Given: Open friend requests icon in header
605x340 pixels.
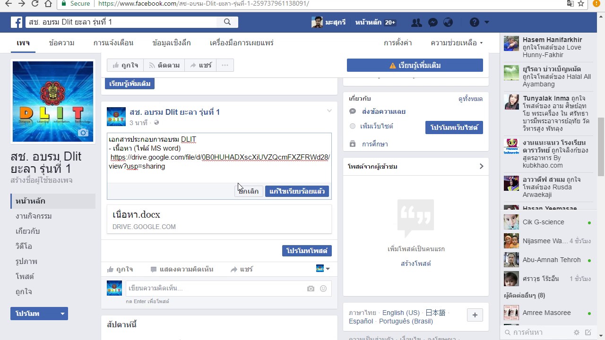Looking at the screenshot, I should (416, 22).
